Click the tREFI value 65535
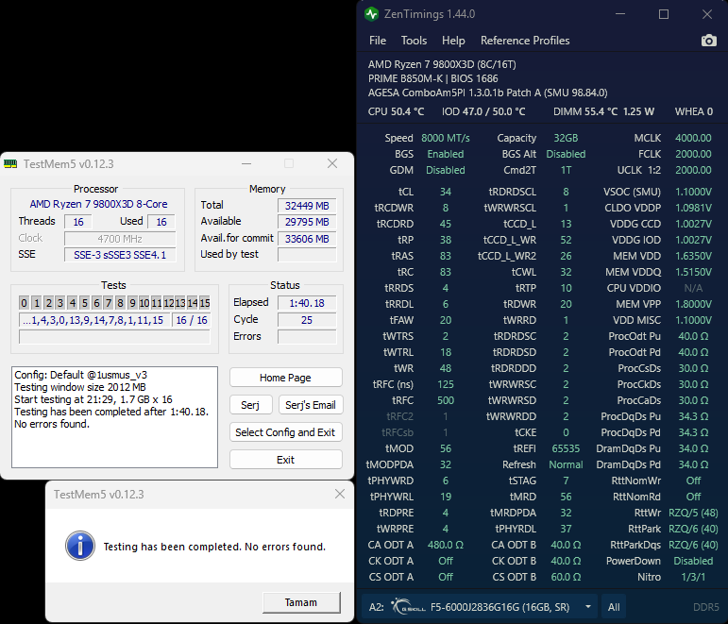The width and height of the screenshot is (728, 624). coord(566,448)
